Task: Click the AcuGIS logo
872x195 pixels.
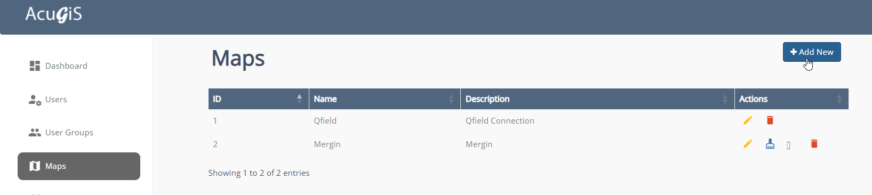Action: point(54,14)
